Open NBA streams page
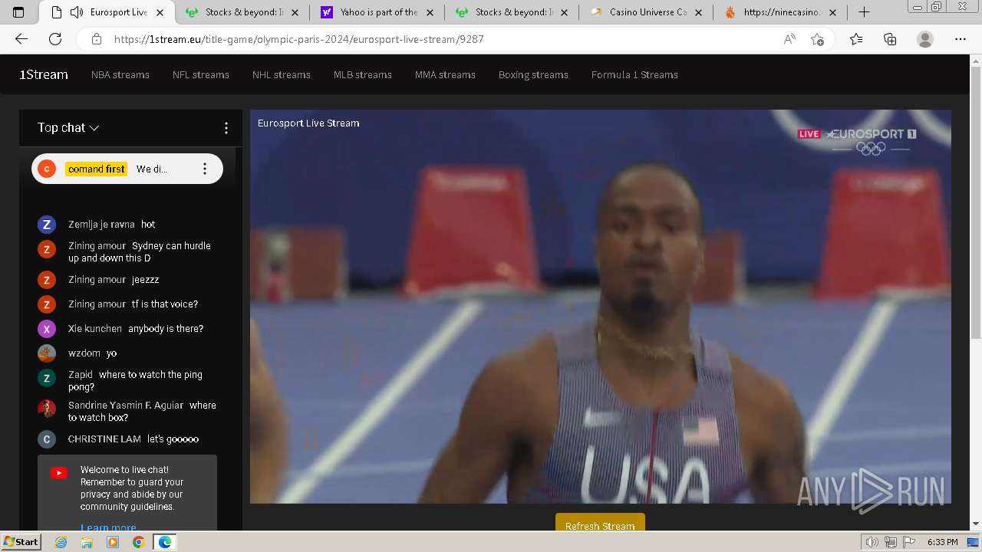This screenshot has height=552, width=982. (120, 74)
